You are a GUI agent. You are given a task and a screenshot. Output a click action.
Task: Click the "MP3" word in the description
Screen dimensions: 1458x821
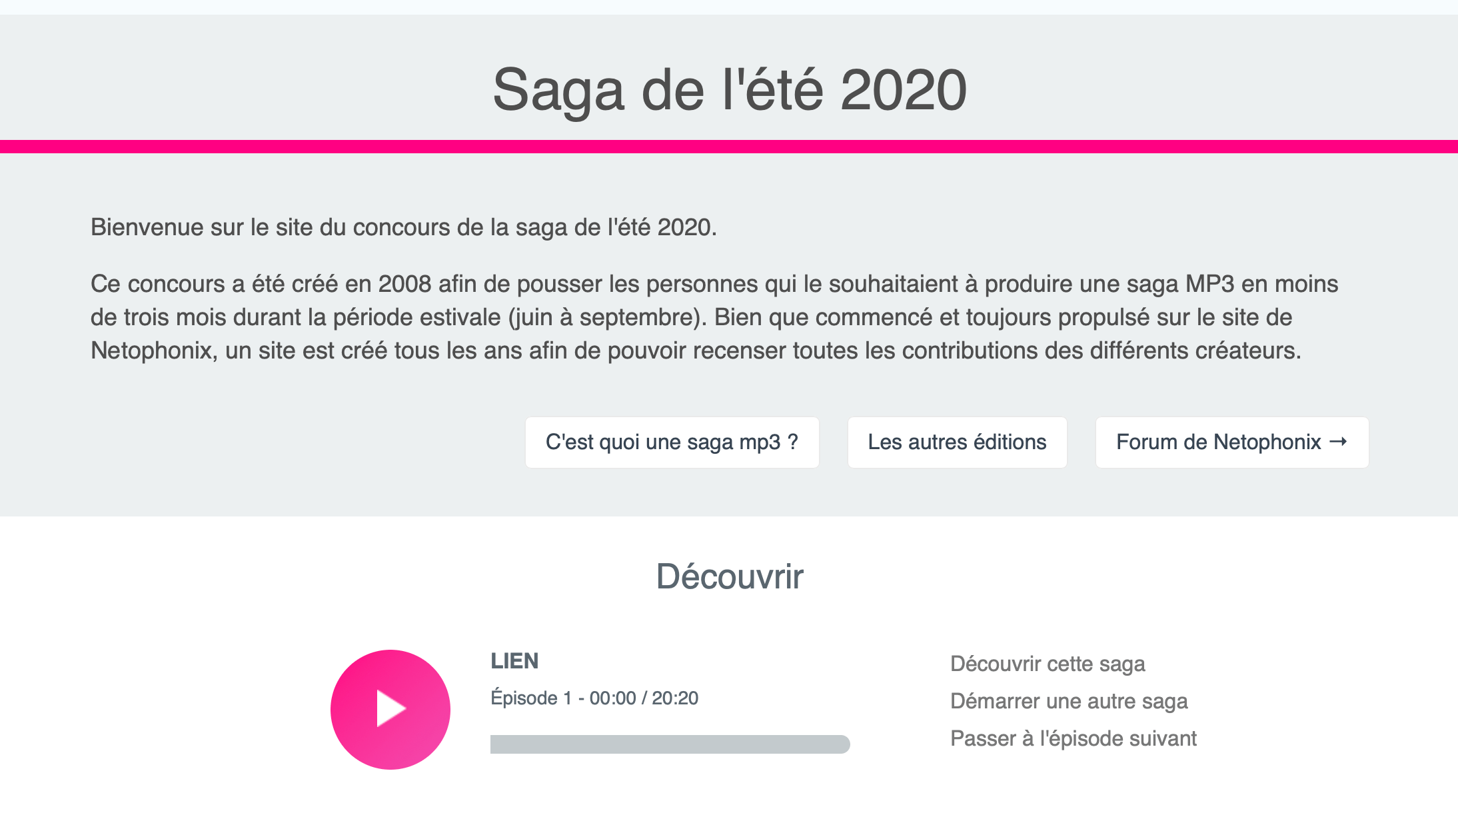[x=1209, y=284]
